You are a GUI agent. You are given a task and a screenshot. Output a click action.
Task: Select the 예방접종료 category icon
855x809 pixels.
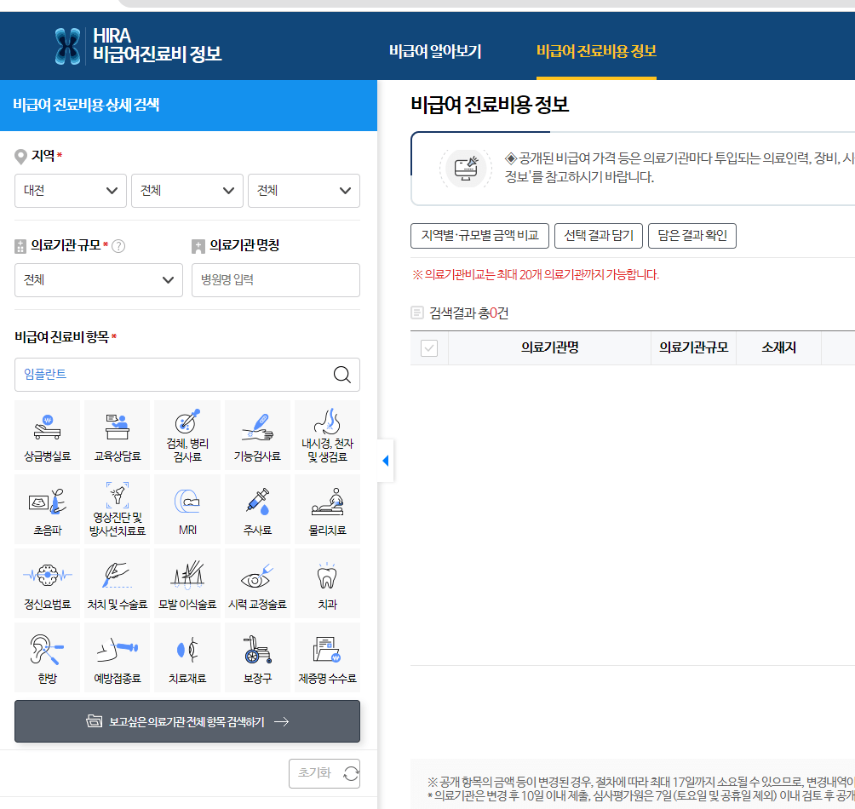tap(118, 657)
